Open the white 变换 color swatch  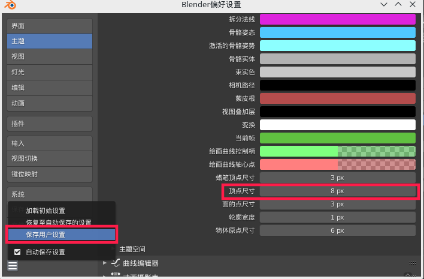pos(338,125)
